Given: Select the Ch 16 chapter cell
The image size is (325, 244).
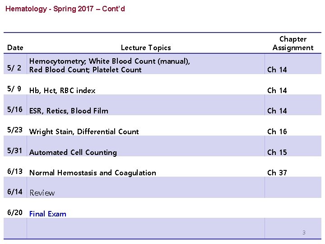Looking at the screenshot, I should [x=277, y=131].
